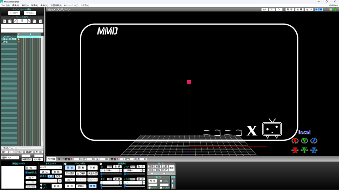339x190 pixels.
Task: Select the ON radio button
Action: pos(41,185)
